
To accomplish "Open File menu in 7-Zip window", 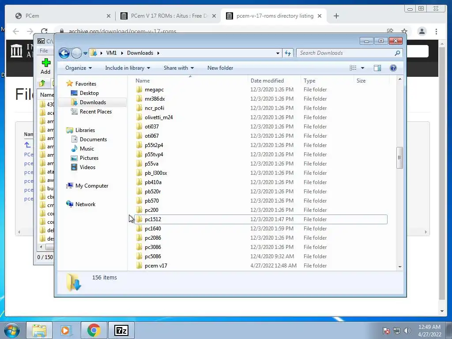I will (x=44, y=51).
